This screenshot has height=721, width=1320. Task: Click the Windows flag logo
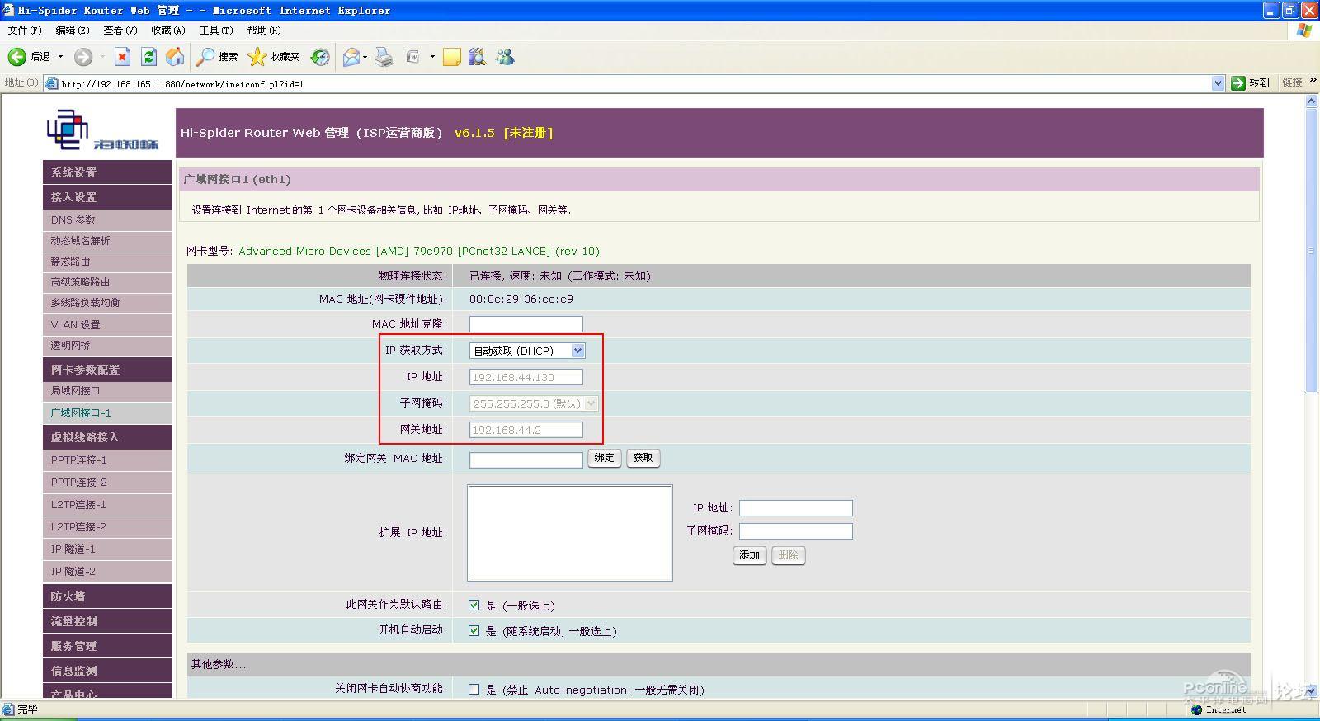(x=1303, y=31)
